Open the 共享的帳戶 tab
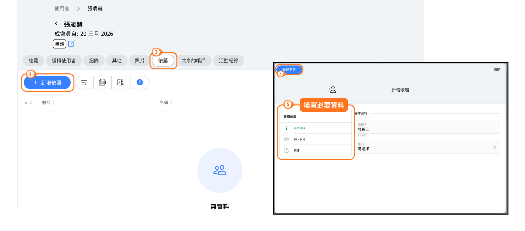The height and width of the screenshot is (231, 525). [194, 61]
